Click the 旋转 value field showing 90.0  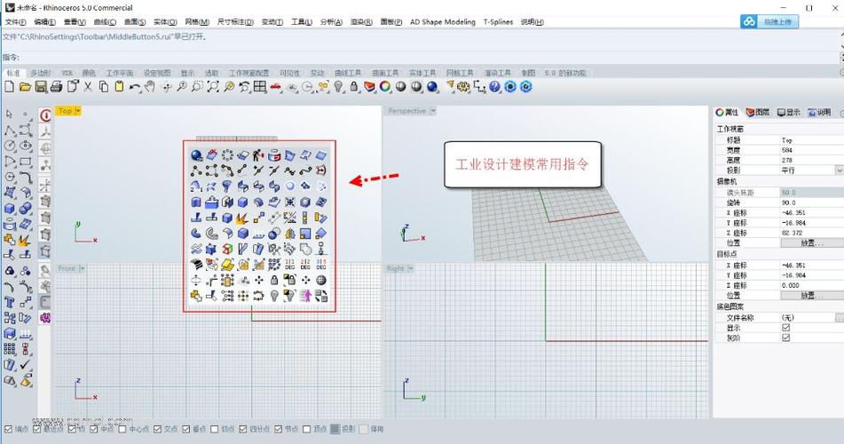tap(812, 202)
